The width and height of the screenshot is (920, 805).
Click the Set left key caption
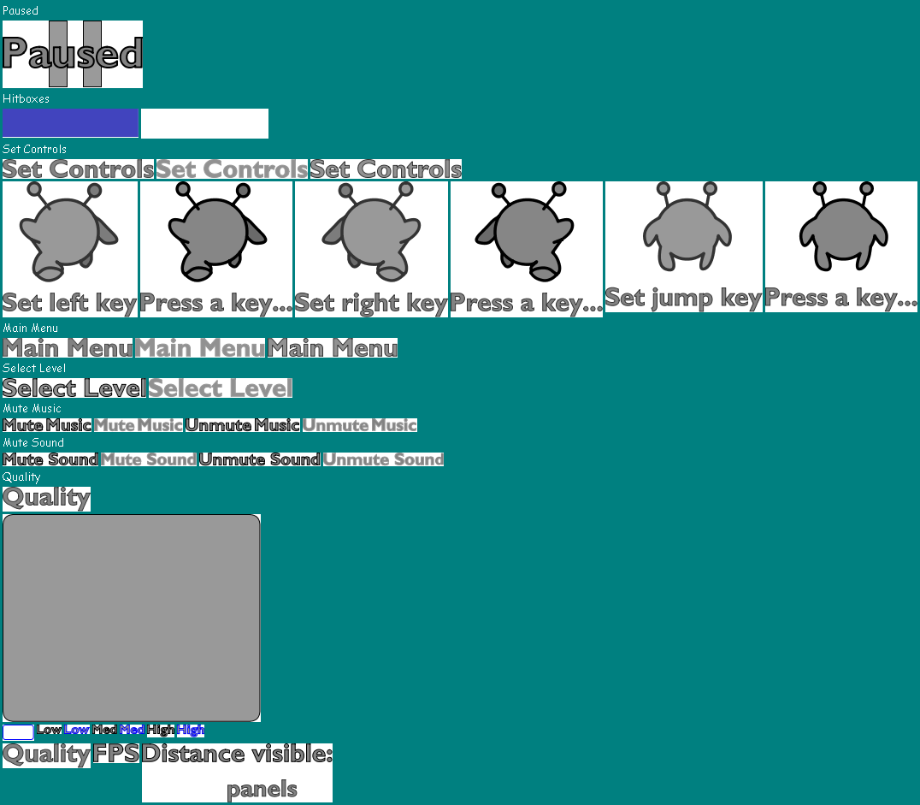(69, 303)
